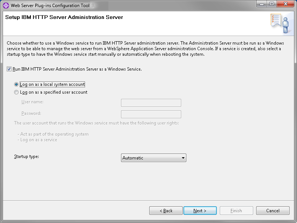
Task: Click the checklist wizard banner icon
Action: click(x=280, y=23)
